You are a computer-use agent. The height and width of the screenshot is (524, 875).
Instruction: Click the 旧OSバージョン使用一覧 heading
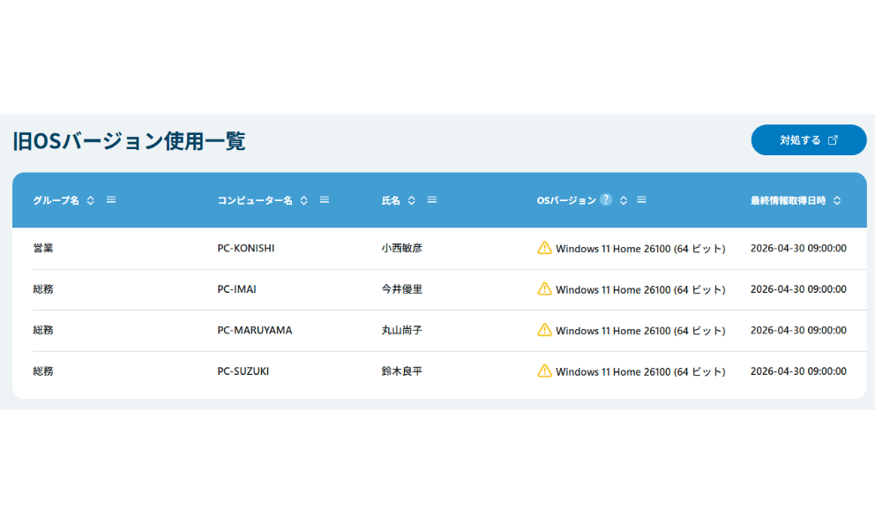point(129,140)
